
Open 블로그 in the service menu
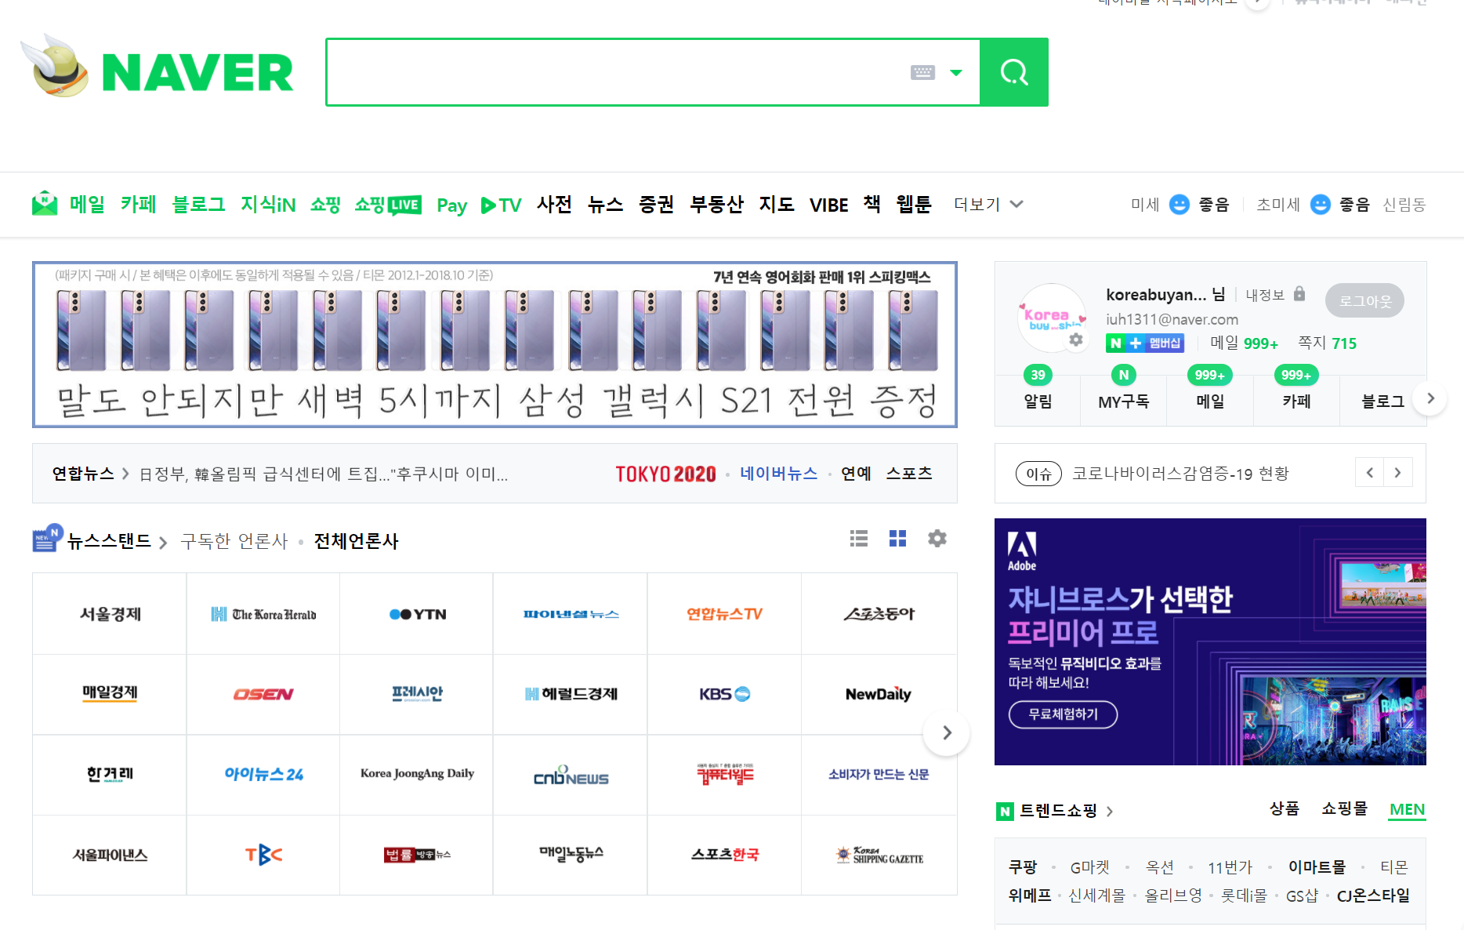[199, 205]
